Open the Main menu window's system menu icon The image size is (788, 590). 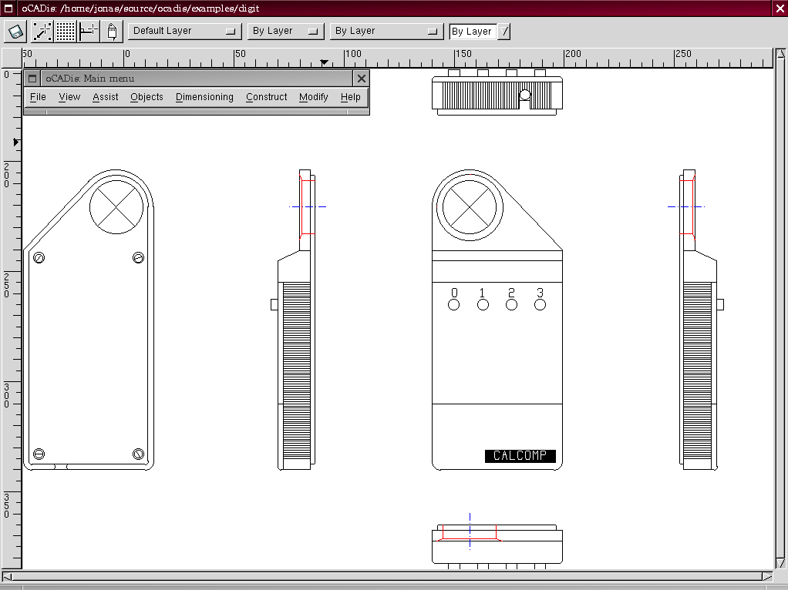click(32, 78)
